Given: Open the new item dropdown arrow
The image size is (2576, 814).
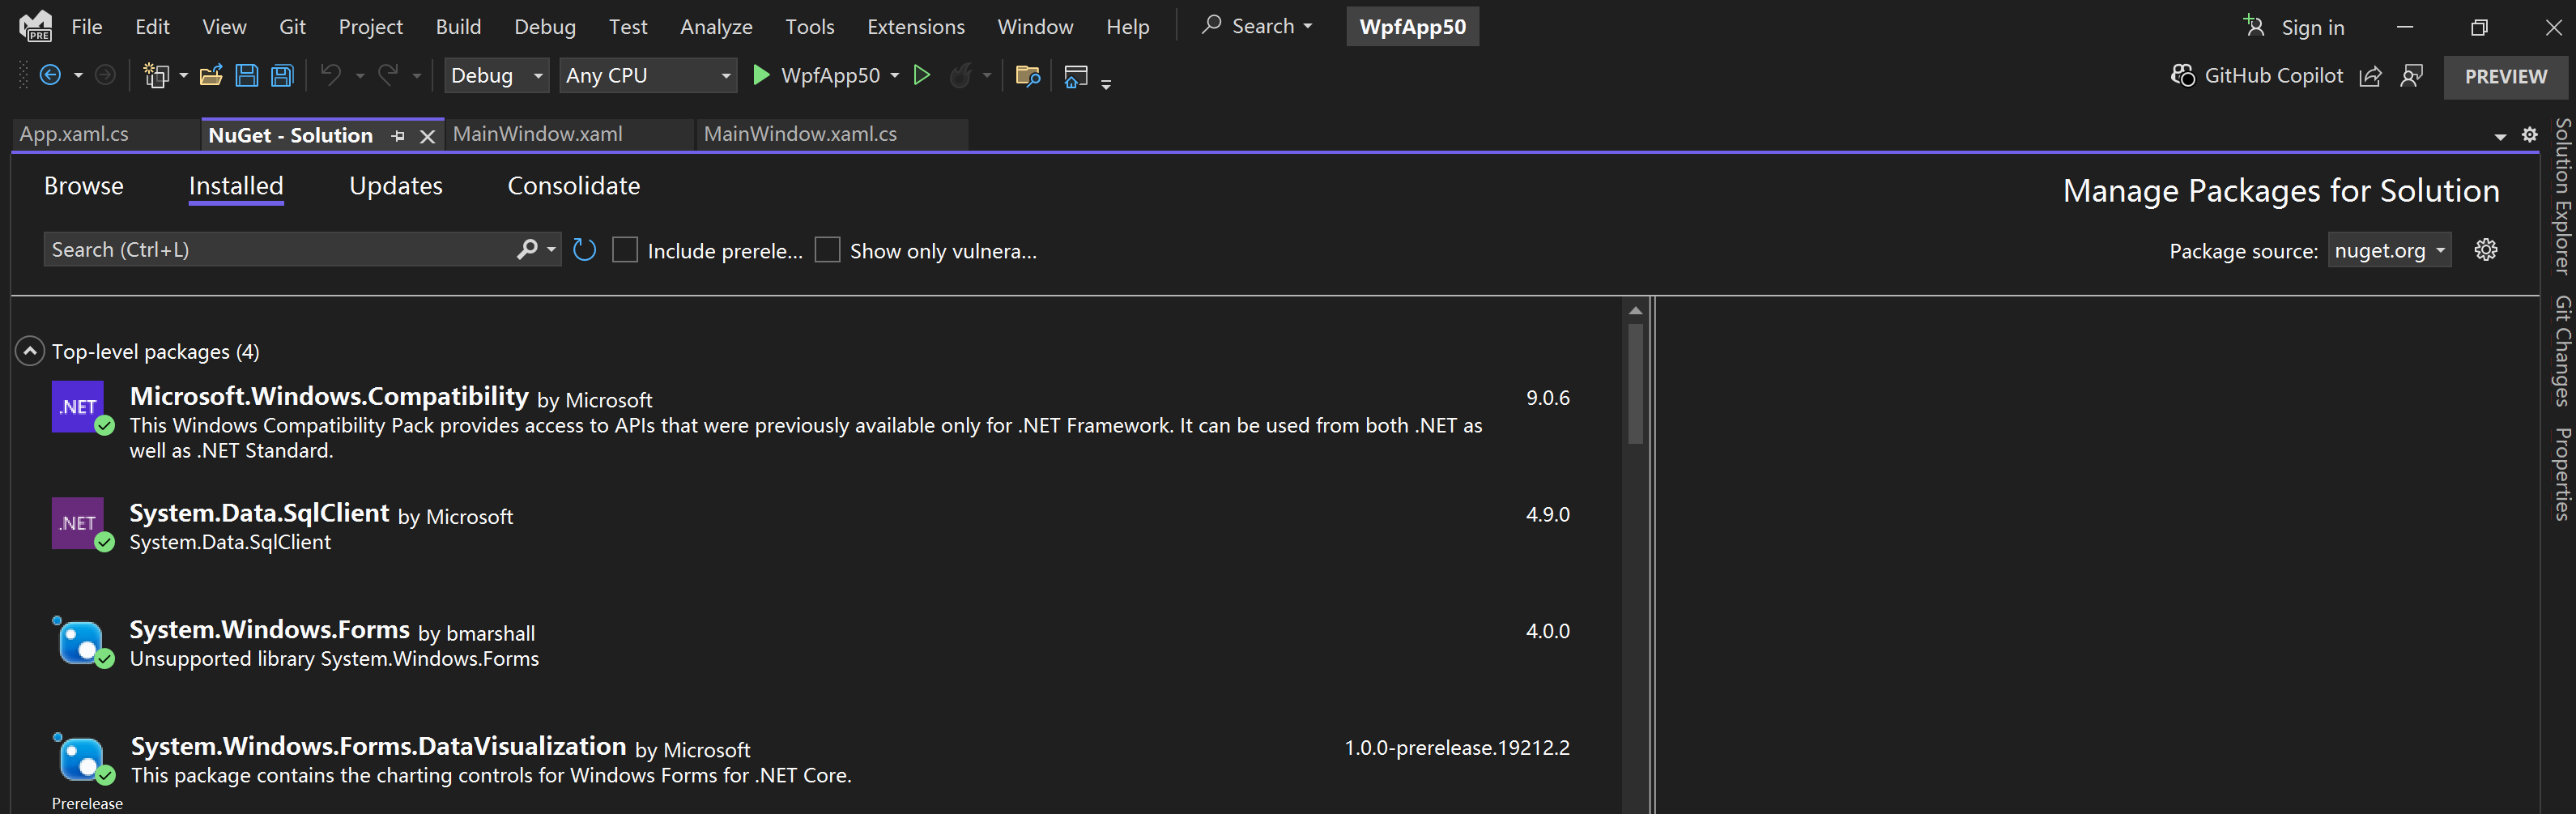Looking at the screenshot, I should pos(184,76).
